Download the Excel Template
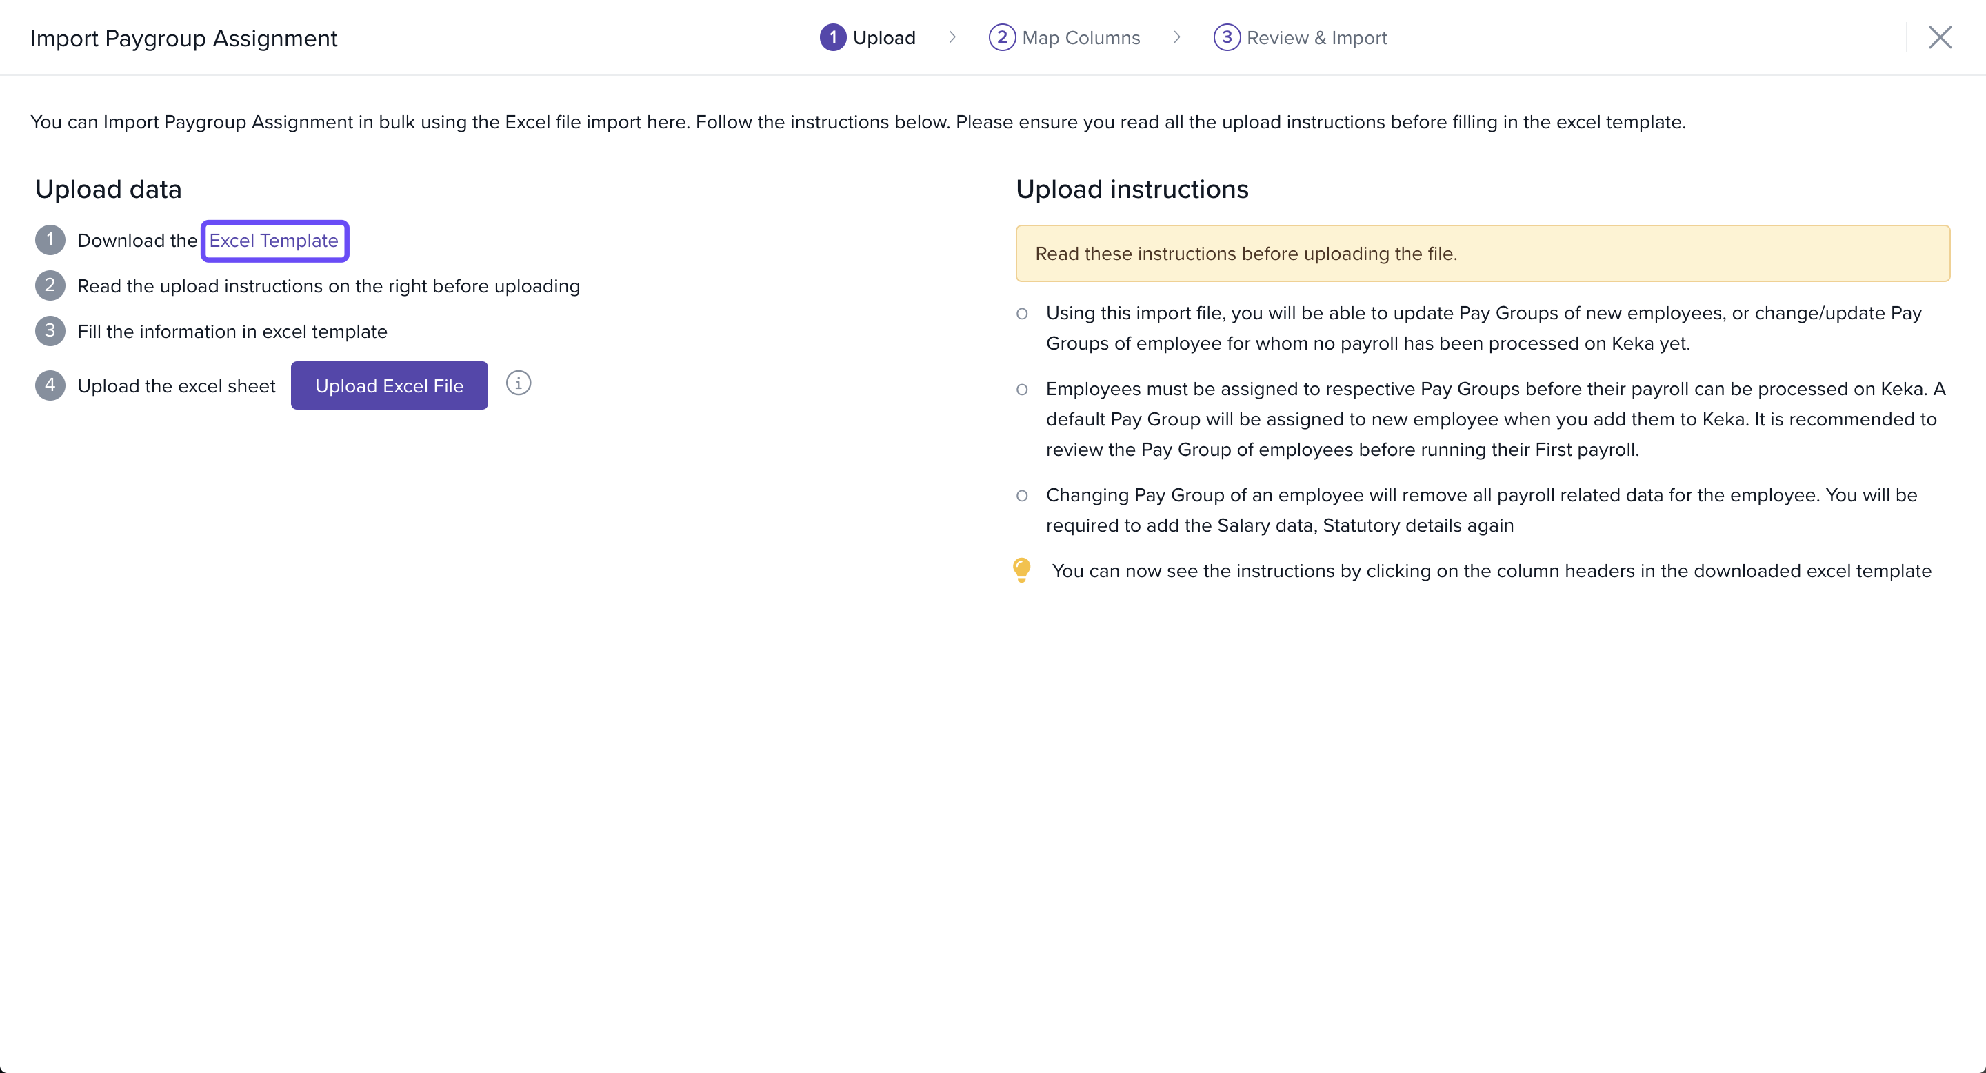The width and height of the screenshot is (1986, 1073). (x=274, y=241)
